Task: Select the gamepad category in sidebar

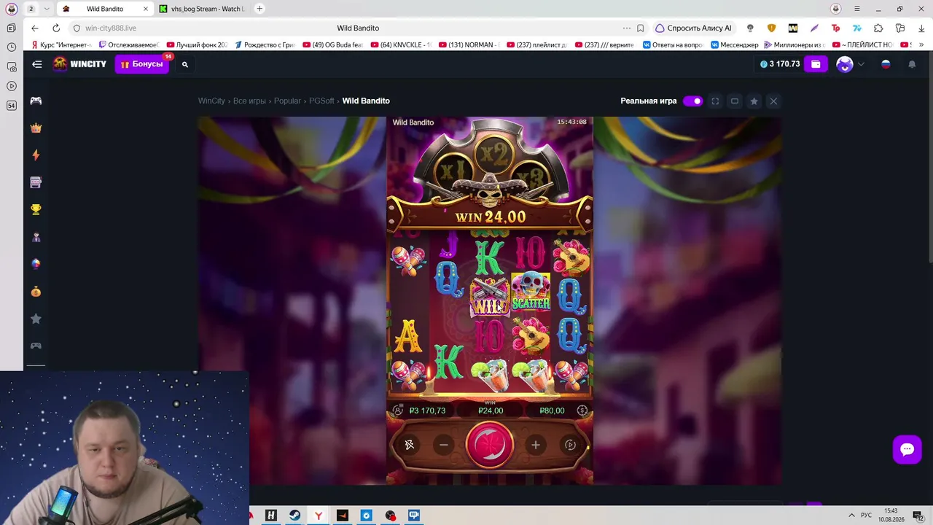Action: (x=36, y=101)
